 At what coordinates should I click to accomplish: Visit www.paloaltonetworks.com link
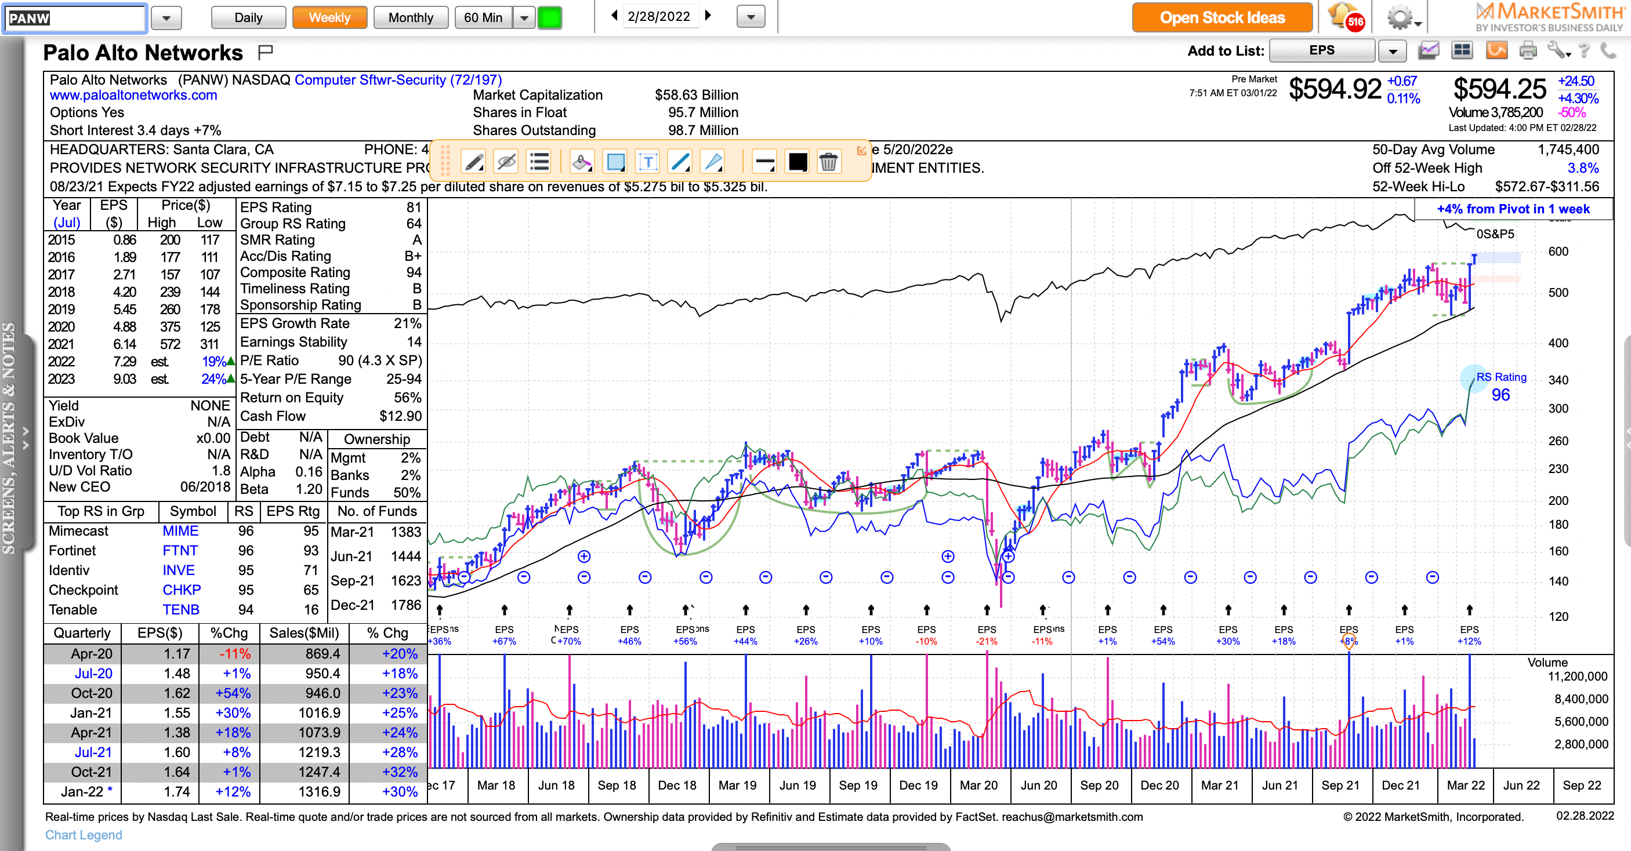(133, 95)
